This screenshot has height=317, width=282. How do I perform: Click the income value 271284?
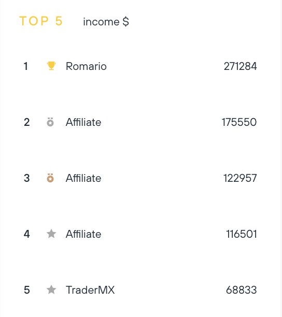click(241, 66)
